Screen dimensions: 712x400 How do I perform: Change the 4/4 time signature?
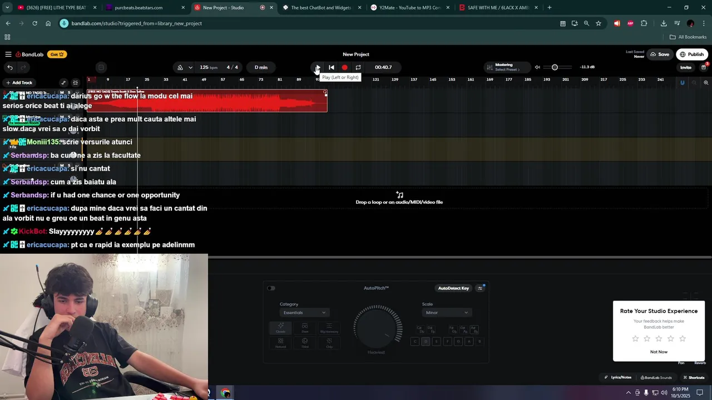coord(232,67)
